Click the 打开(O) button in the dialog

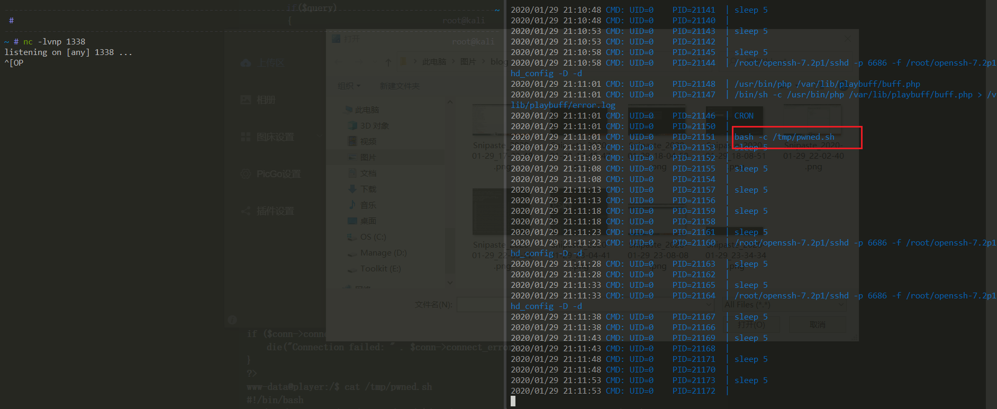pos(751,325)
